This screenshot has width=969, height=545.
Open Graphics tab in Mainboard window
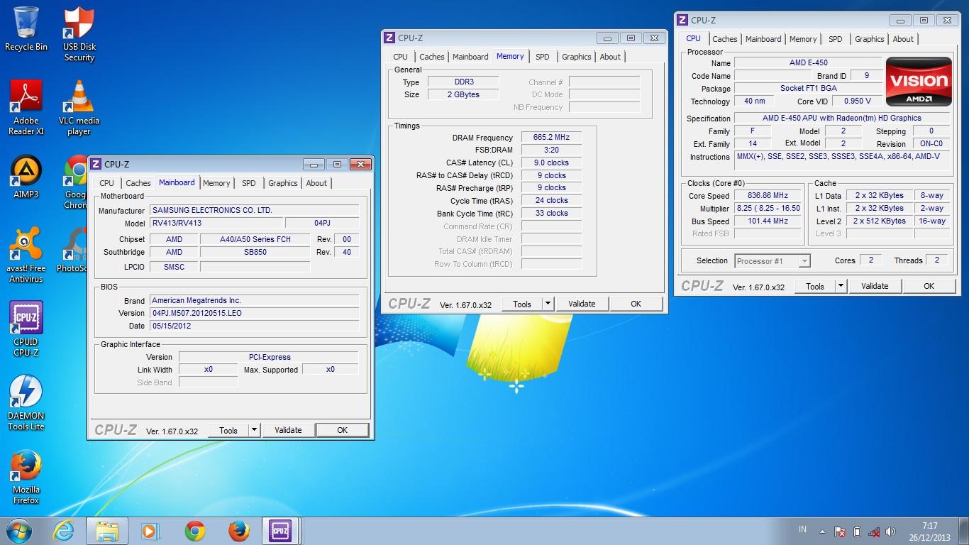point(282,183)
